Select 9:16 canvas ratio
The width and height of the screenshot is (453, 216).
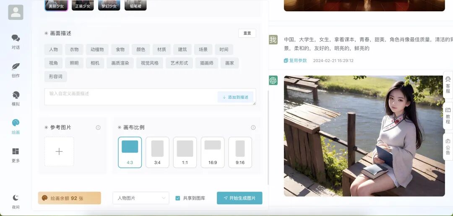(240, 152)
